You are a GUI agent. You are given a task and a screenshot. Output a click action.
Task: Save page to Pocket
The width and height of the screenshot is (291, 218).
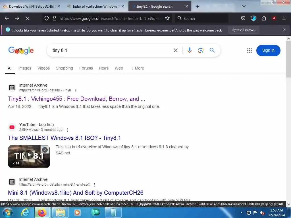(x=243, y=18)
